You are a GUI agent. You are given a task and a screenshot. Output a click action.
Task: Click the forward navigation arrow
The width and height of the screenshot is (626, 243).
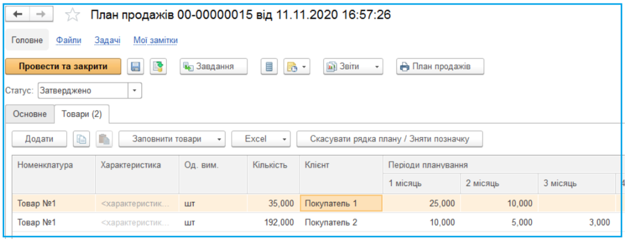click(41, 14)
